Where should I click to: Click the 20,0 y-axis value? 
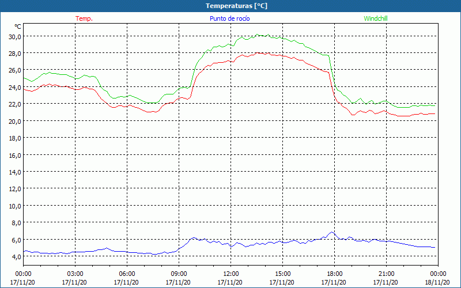(x=16, y=122)
